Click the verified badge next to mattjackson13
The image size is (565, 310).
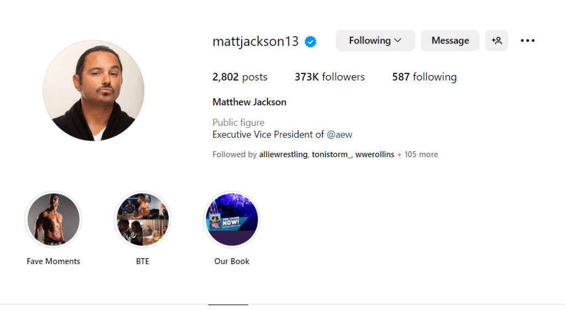[x=310, y=41]
